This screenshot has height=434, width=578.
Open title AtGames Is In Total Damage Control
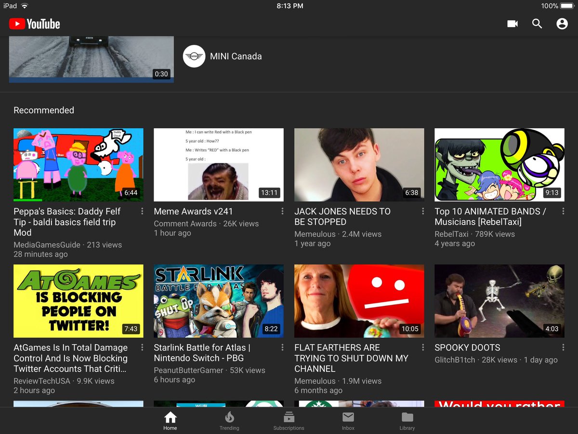tap(71, 358)
